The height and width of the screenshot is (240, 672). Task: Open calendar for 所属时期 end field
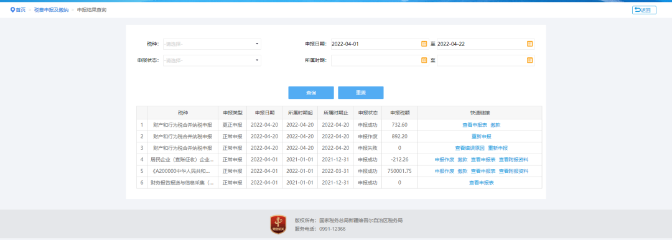pos(530,60)
